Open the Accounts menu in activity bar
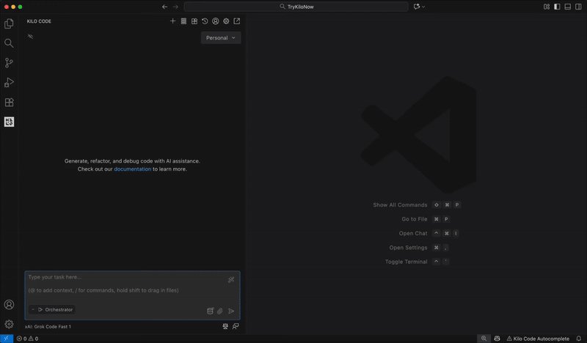The height and width of the screenshot is (343, 587). pos(9,304)
